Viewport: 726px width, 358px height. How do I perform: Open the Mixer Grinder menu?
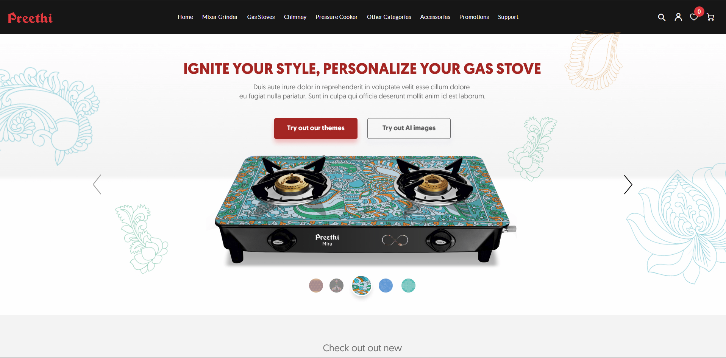[220, 17]
